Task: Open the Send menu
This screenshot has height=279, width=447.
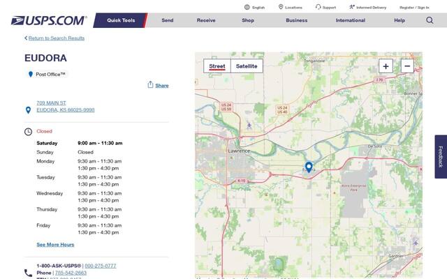Action: 168,20
